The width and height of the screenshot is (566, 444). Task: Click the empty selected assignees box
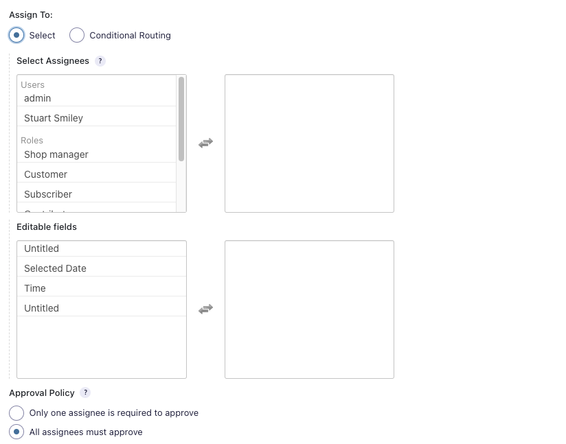coord(309,143)
